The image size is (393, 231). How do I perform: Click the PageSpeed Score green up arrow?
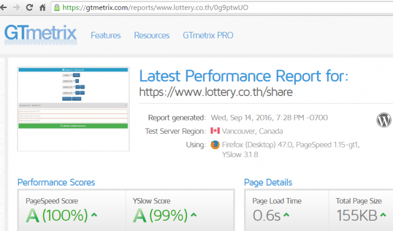click(94, 215)
